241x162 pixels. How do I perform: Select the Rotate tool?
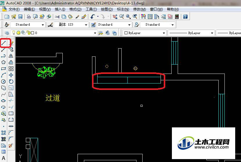coord(11,81)
